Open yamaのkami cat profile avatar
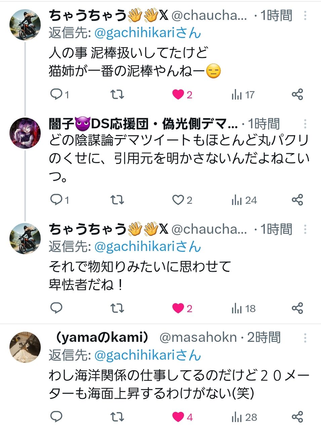Image resolution: width=321 pixels, height=430 pixels. pos(25,347)
